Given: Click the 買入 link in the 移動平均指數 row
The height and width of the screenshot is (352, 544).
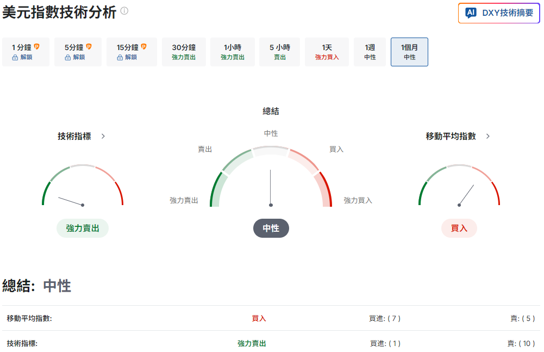Looking at the screenshot, I should [259, 318].
